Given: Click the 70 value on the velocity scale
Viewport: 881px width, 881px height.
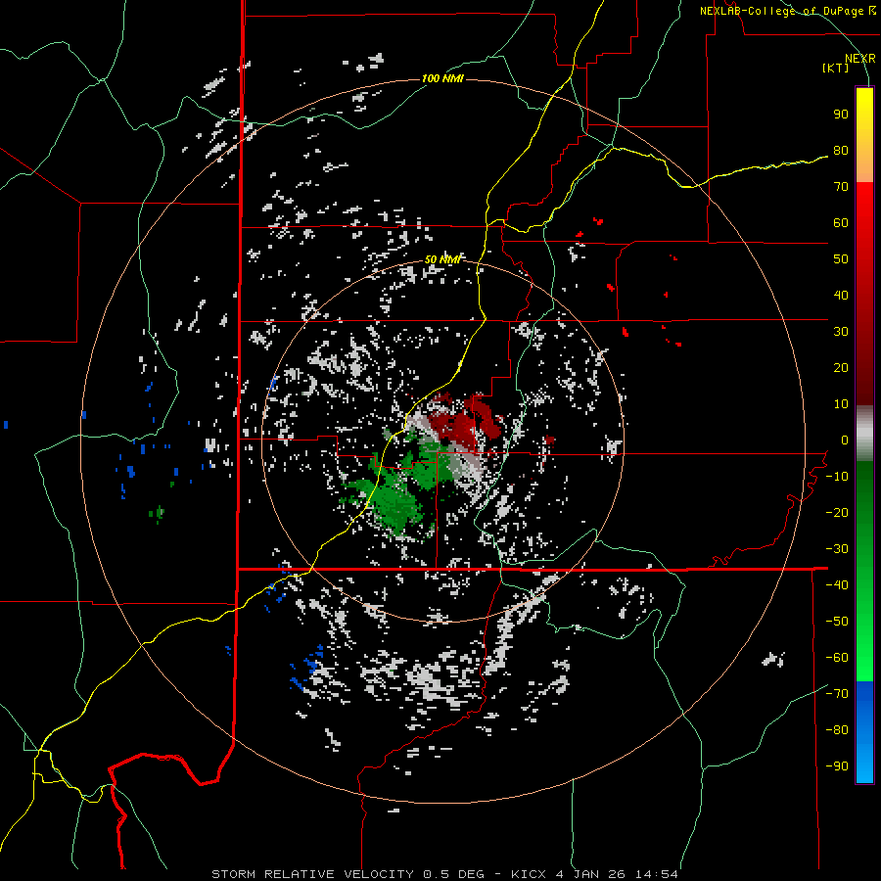Looking at the screenshot, I should pos(841,187).
